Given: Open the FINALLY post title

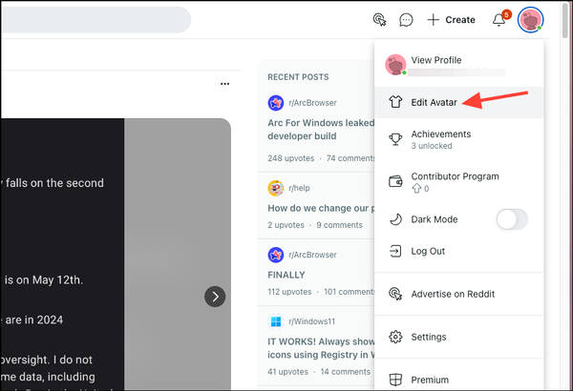Looking at the screenshot, I should coord(286,273).
